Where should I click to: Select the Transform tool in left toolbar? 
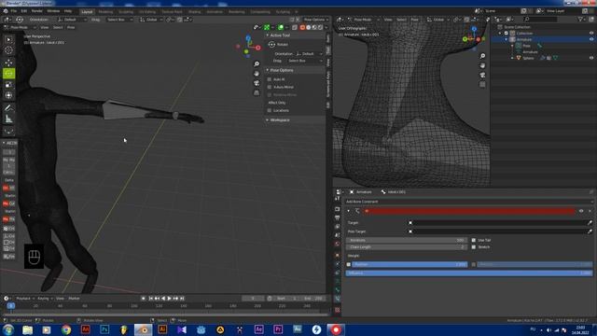point(8,95)
